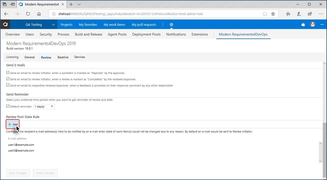This screenshot has width=327, height=180.
Task: Open the Baseline settings tab
Action: click(x=63, y=57)
